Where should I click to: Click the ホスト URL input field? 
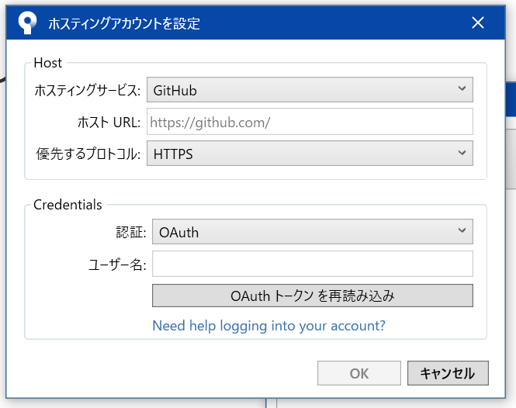coord(310,122)
